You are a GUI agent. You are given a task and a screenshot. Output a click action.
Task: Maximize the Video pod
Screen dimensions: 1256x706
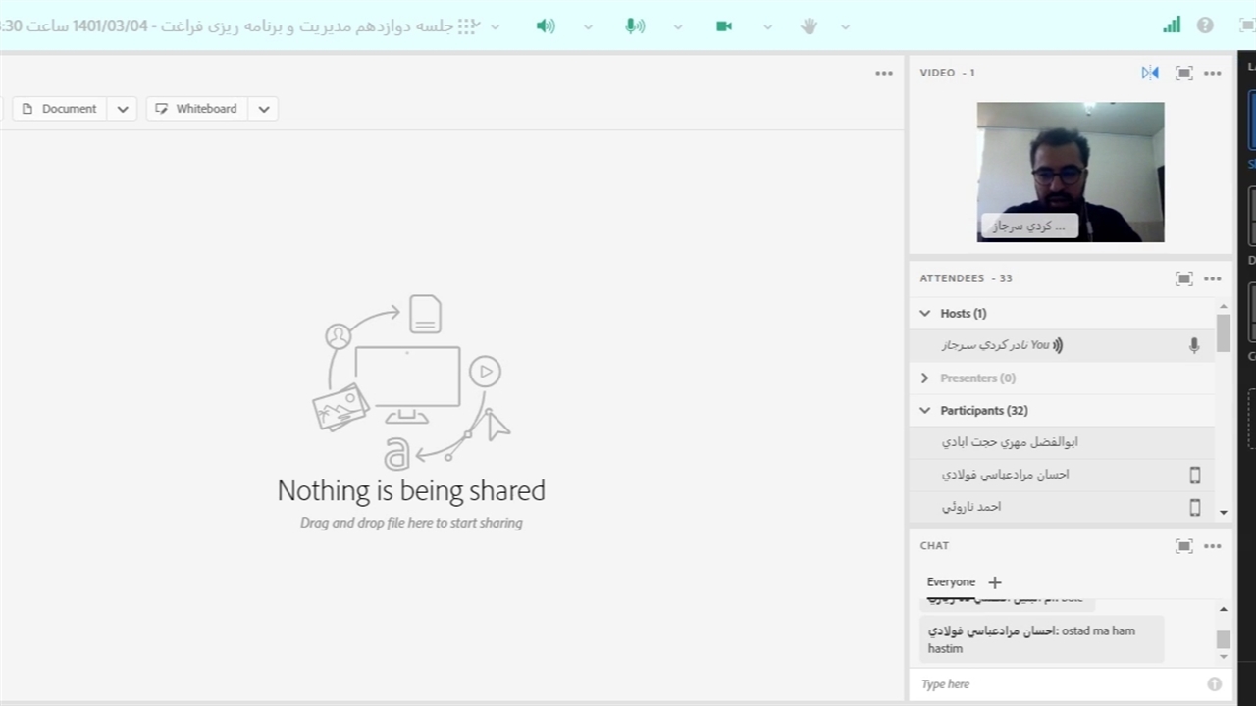point(1184,73)
